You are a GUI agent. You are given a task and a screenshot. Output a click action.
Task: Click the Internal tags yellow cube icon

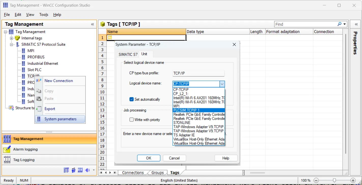click(17, 38)
